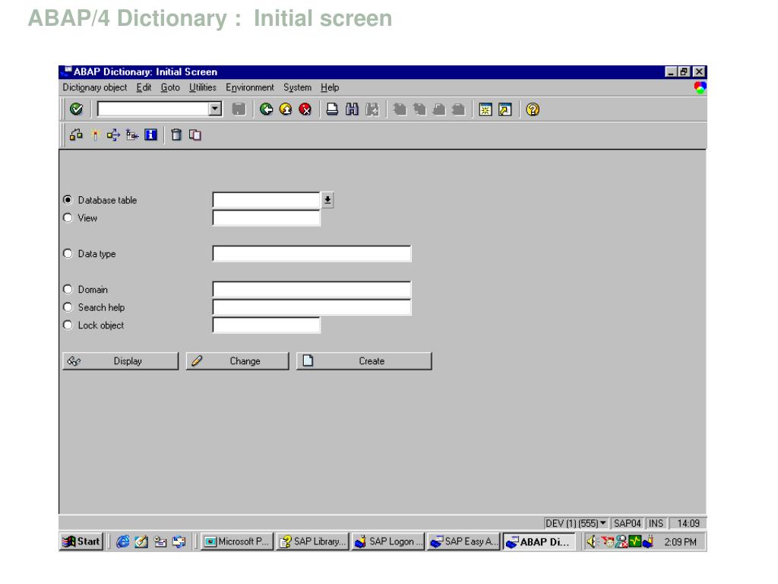Screen dimensions: 778x584
Task: Click the Where-Used List arrows icon
Action: [113, 135]
